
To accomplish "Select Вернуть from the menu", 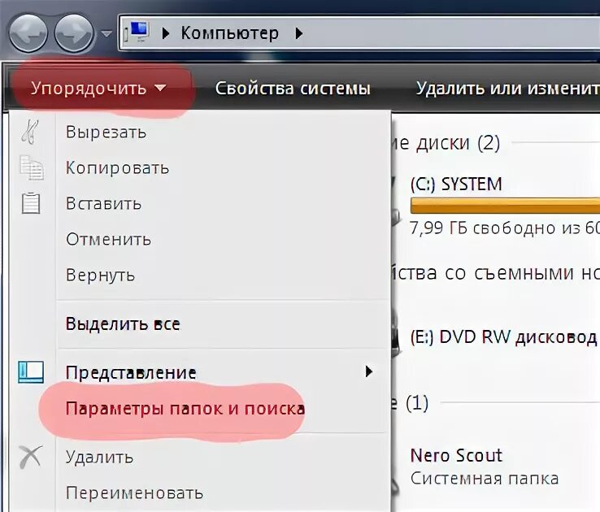I will 100,276.
